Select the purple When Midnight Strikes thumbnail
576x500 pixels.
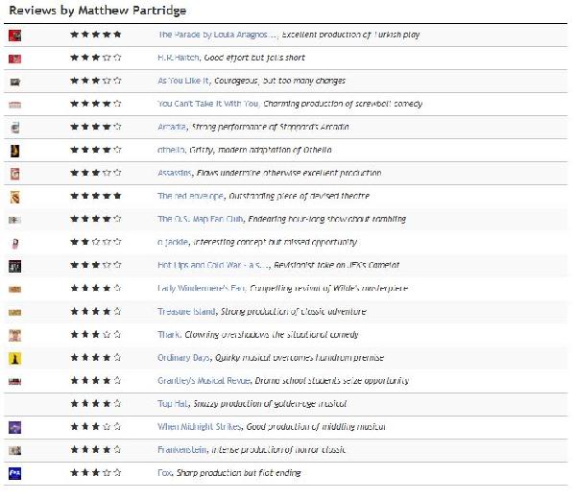tap(14, 427)
